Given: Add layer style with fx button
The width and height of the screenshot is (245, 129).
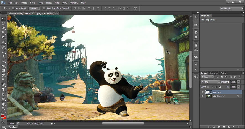Looking at the screenshot, I should 214,127.
